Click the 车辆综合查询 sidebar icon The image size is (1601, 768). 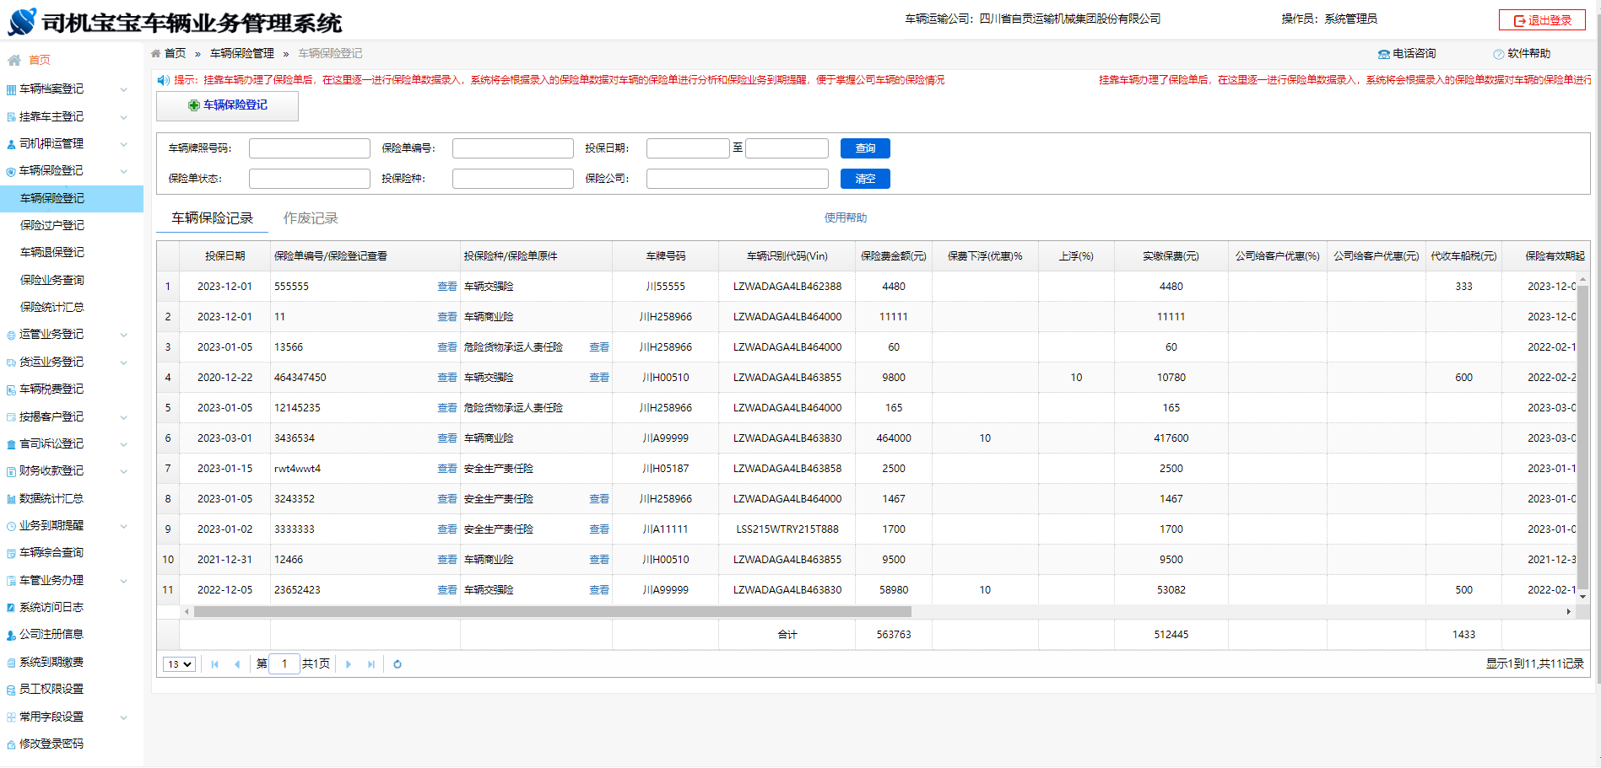(11, 553)
